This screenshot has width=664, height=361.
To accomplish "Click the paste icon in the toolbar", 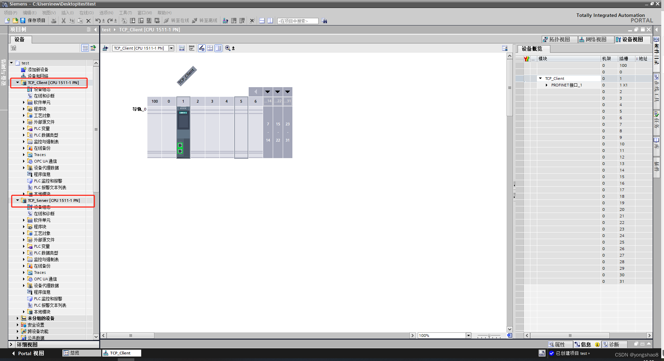I will [x=80, y=21].
